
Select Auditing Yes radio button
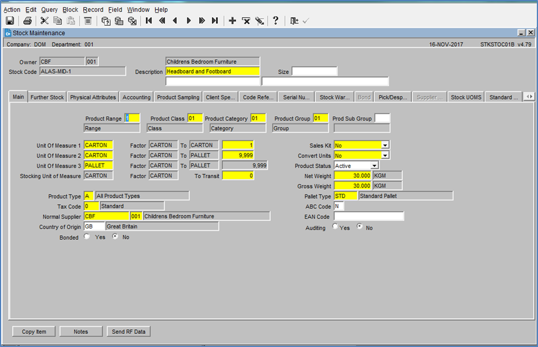(335, 227)
